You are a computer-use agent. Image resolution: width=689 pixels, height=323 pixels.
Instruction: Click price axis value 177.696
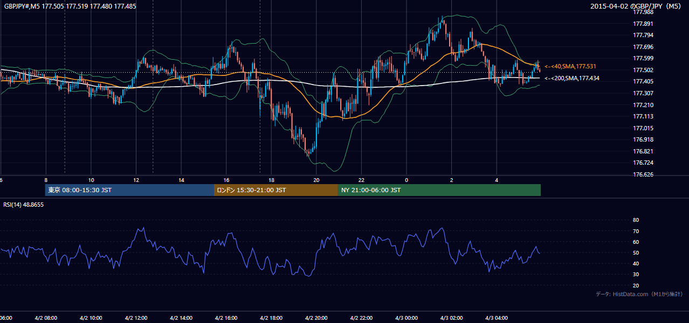tap(644, 47)
